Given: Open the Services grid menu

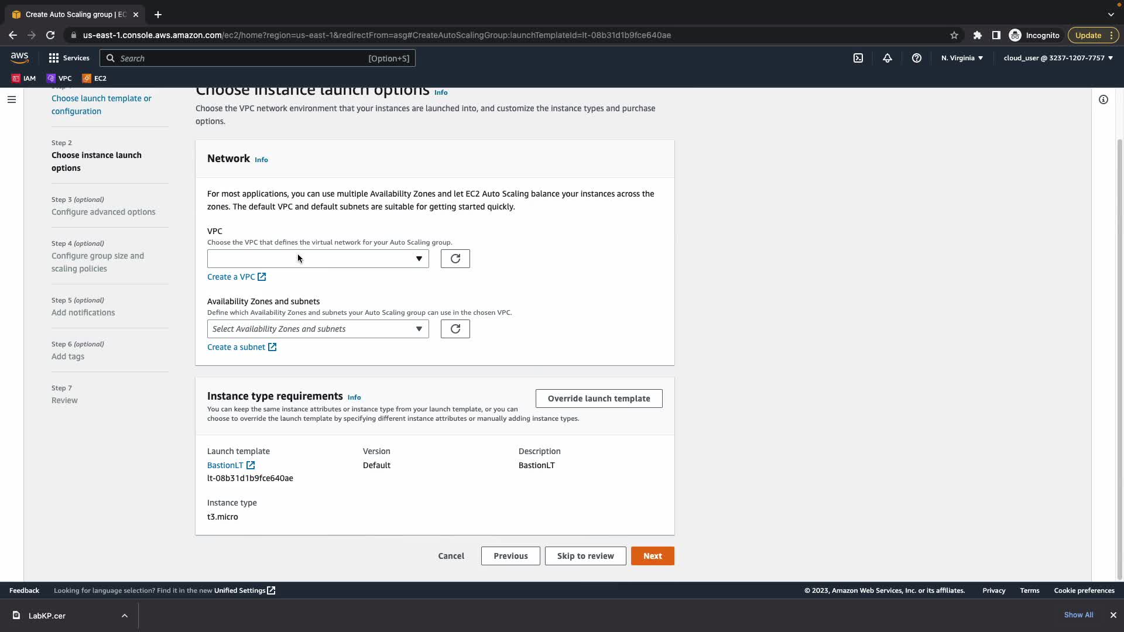Looking at the screenshot, I should [69, 58].
